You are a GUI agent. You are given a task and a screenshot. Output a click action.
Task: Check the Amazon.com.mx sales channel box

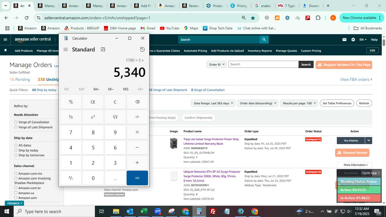[x=16, y=173]
